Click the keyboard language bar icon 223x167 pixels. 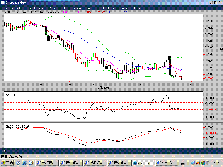coord(183,163)
